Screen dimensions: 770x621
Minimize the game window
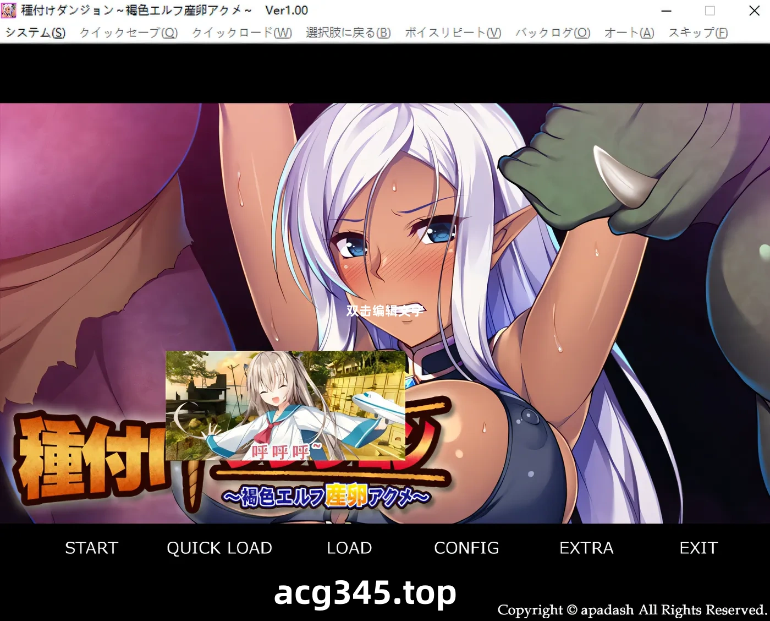(x=666, y=10)
